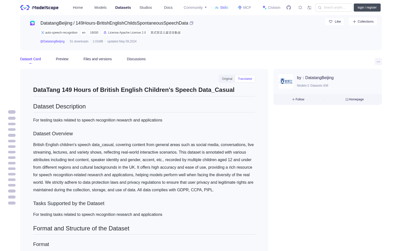Open the Skills page icon link
Image resolution: width=402 pixels, height=251 pixels.
tap(222, 8)
